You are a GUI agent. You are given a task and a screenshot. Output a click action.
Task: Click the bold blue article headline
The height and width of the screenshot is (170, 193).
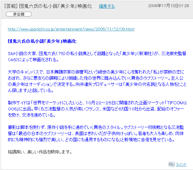42,41
